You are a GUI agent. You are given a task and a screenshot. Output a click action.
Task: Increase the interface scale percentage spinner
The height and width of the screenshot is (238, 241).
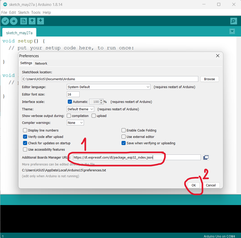tap(101, 101)
